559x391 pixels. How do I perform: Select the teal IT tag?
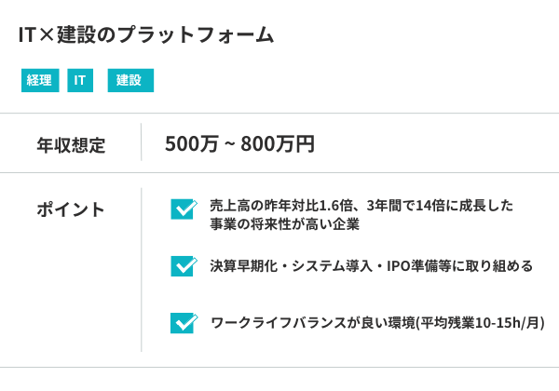[80, 81]
